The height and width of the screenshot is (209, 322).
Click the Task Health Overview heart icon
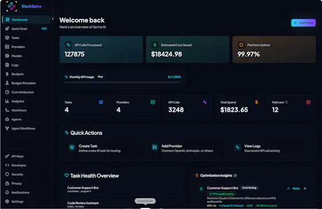click(67, 176)
